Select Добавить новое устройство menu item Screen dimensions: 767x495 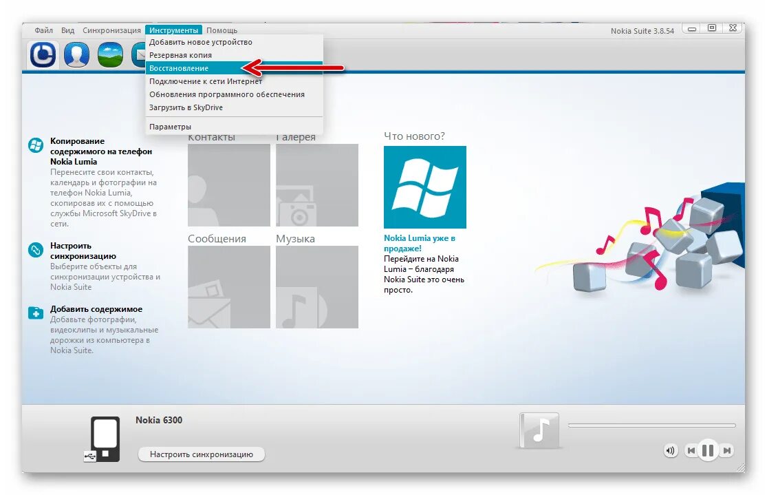click(x=235, y=42)
